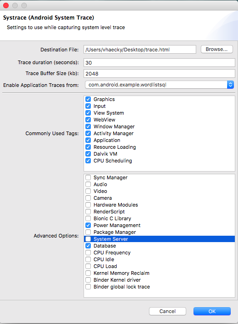Cancel the Systrace dialog
The height and width of the screenshot is (324, 238).
pyautogui.click(x=168, y=311)
